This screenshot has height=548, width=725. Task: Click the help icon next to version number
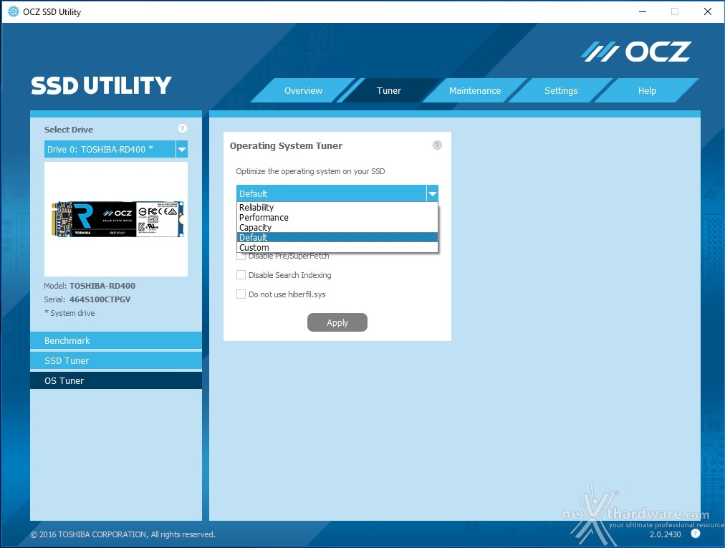click(x=696, y=533)
